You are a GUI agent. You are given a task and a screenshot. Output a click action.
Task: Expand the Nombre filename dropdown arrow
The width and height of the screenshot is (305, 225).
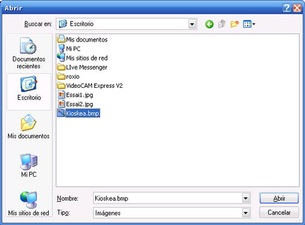(246, 198)
